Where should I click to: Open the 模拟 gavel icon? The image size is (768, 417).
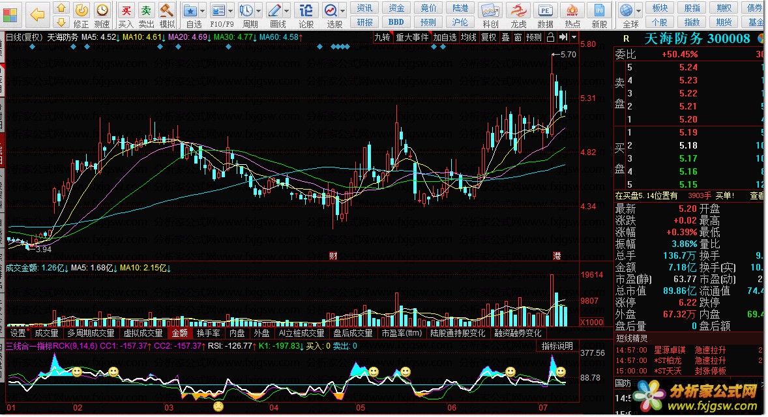(x=167, y=10)
